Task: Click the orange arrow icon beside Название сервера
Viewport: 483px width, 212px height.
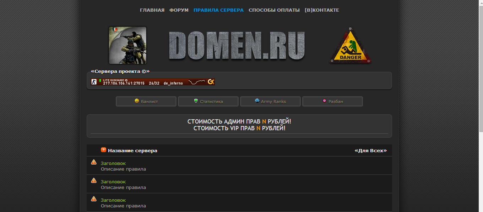Action: tap(103, 150)
